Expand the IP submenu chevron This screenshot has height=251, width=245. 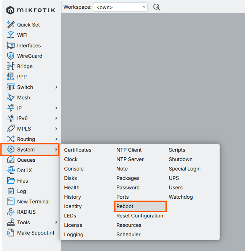(x=56, y=108)
